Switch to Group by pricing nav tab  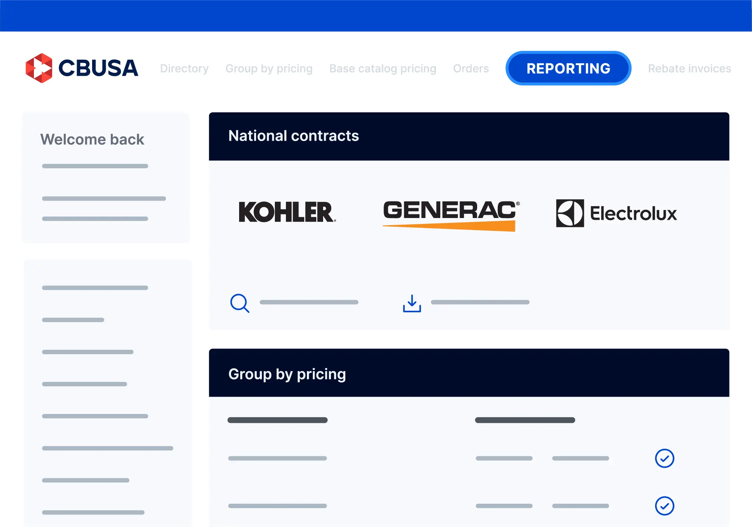269,68
